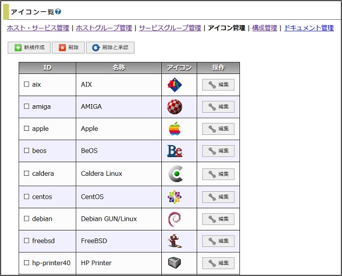Edit the BeOS icon entry
The width and height of the screenshot is (342, 276).
pyautogui.click(x=218, y=151)
